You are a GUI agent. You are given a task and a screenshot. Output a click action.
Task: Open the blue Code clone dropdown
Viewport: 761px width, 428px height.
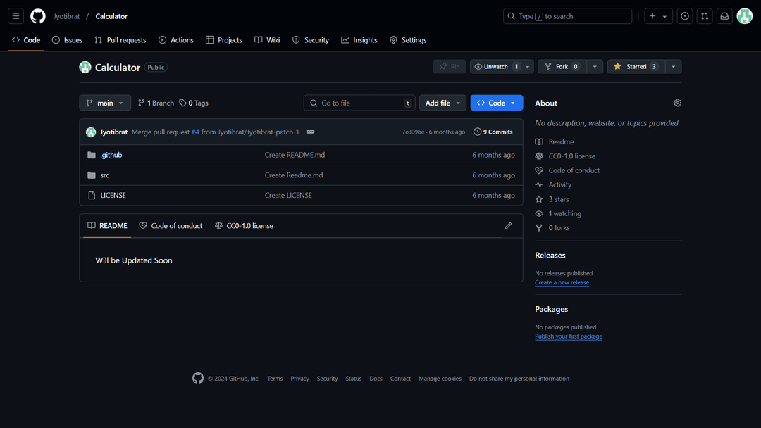pyautogui.click(x=497, y=103)
